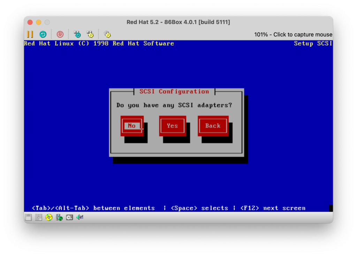Click the window title 'Red Hat 5.2 - 86Box'
This screenshot has width=357, height=255.
(x=178, y=22)
